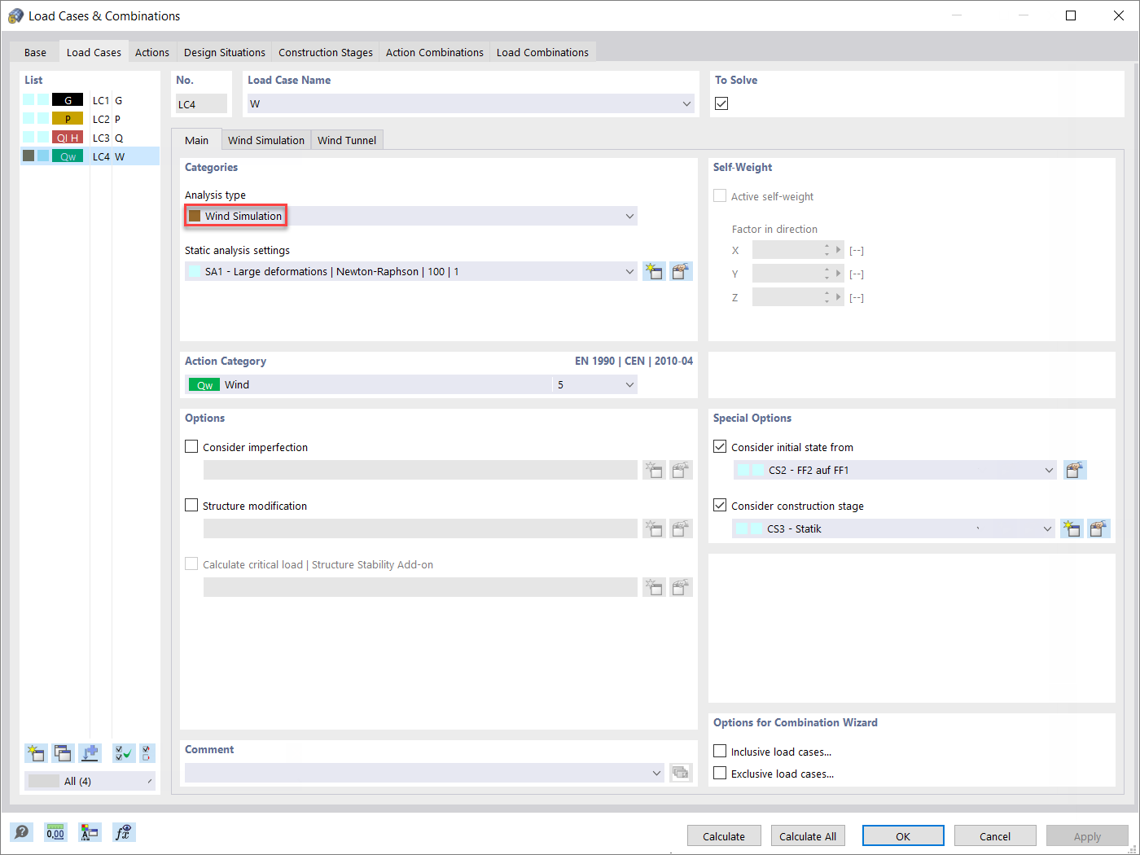The height and width of the screenshot is (855, 1140).
Task: Check Inclusive load cases option
Action: coord(720,751)
